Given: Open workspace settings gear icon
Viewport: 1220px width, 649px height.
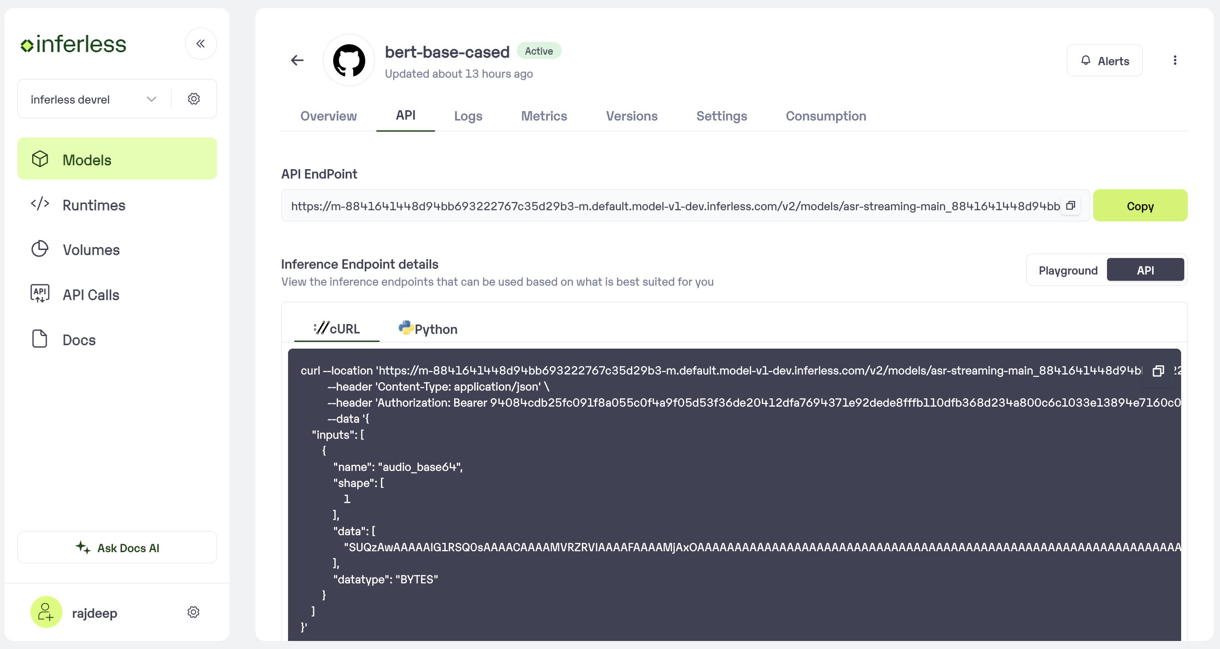Looking at the screenshot, I should click(x=194, y=99).
